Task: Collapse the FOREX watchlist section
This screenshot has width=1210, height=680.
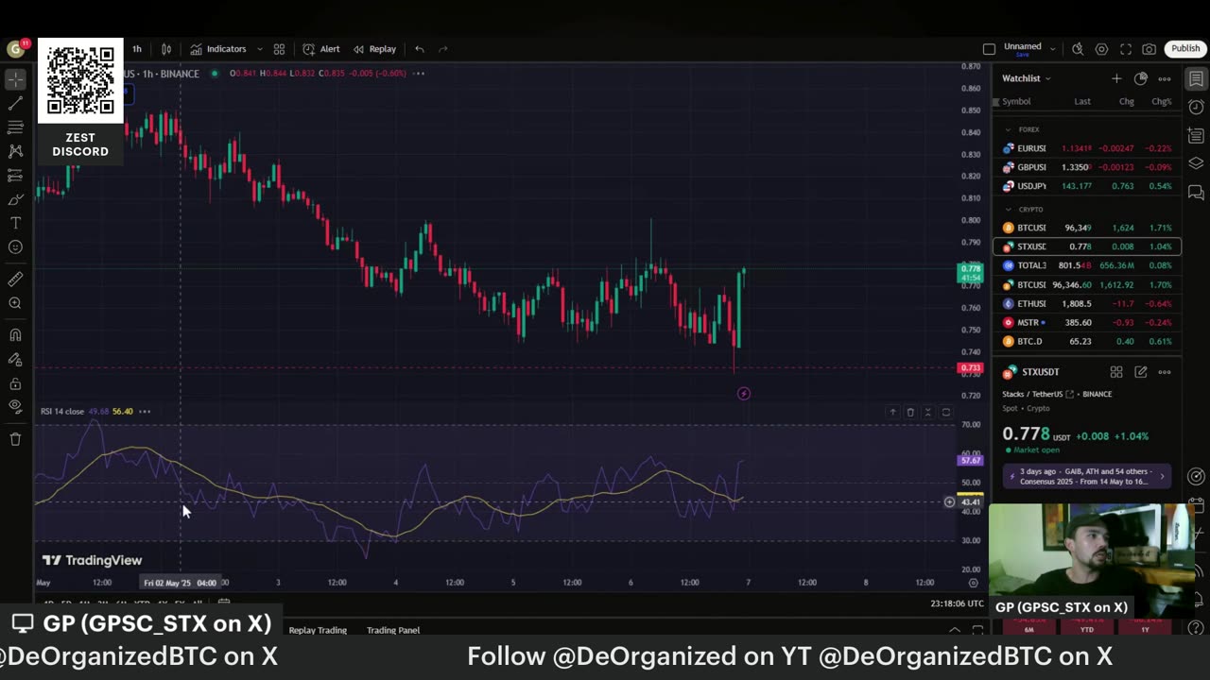Action: (1008, 129)
